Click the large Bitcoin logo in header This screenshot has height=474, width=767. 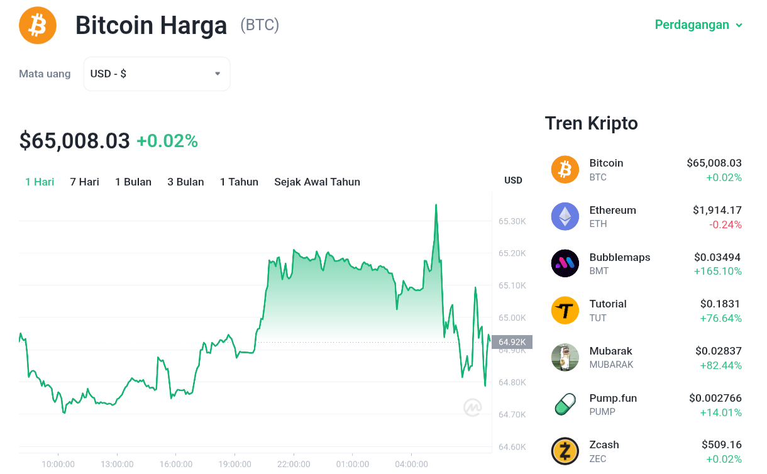pos(38,26)
